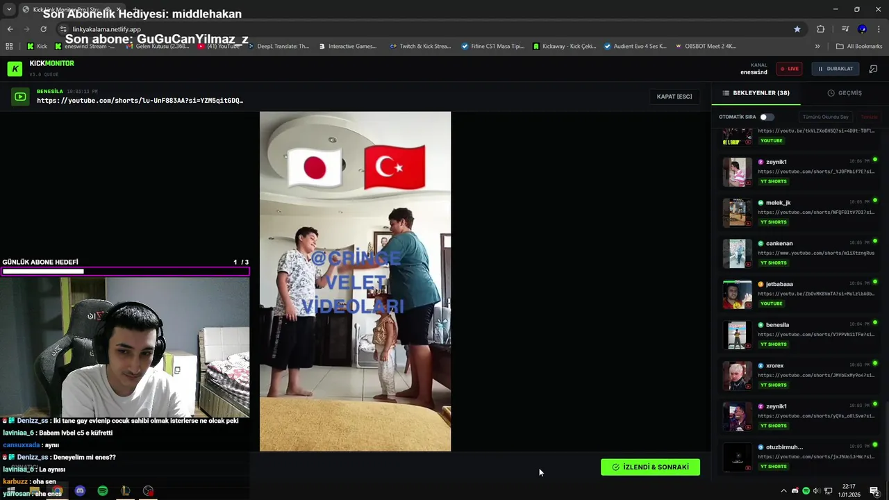The width and height of the screenshot is (889, 500).
Task: Switch to the BEKLEYENLER (38) tab
Action: 756,93
